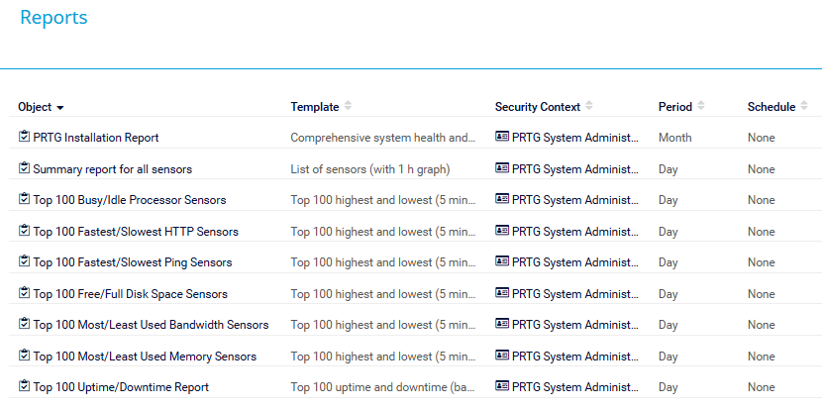This screenshot has width=822, height=409.
Task: Click the report icon of Top 100 Fastest/Slowest Ping Sensors
Action: (24, 261)
